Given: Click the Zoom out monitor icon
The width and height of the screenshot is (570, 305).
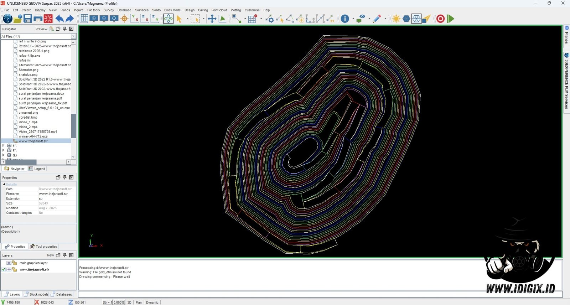Looking at the screenshot, I should point(104,18).
